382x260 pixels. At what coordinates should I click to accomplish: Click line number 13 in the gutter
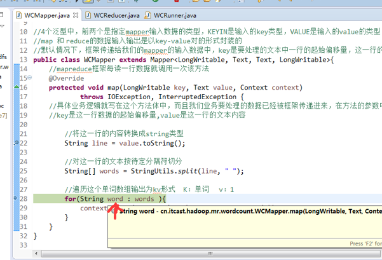coord(24,60)
